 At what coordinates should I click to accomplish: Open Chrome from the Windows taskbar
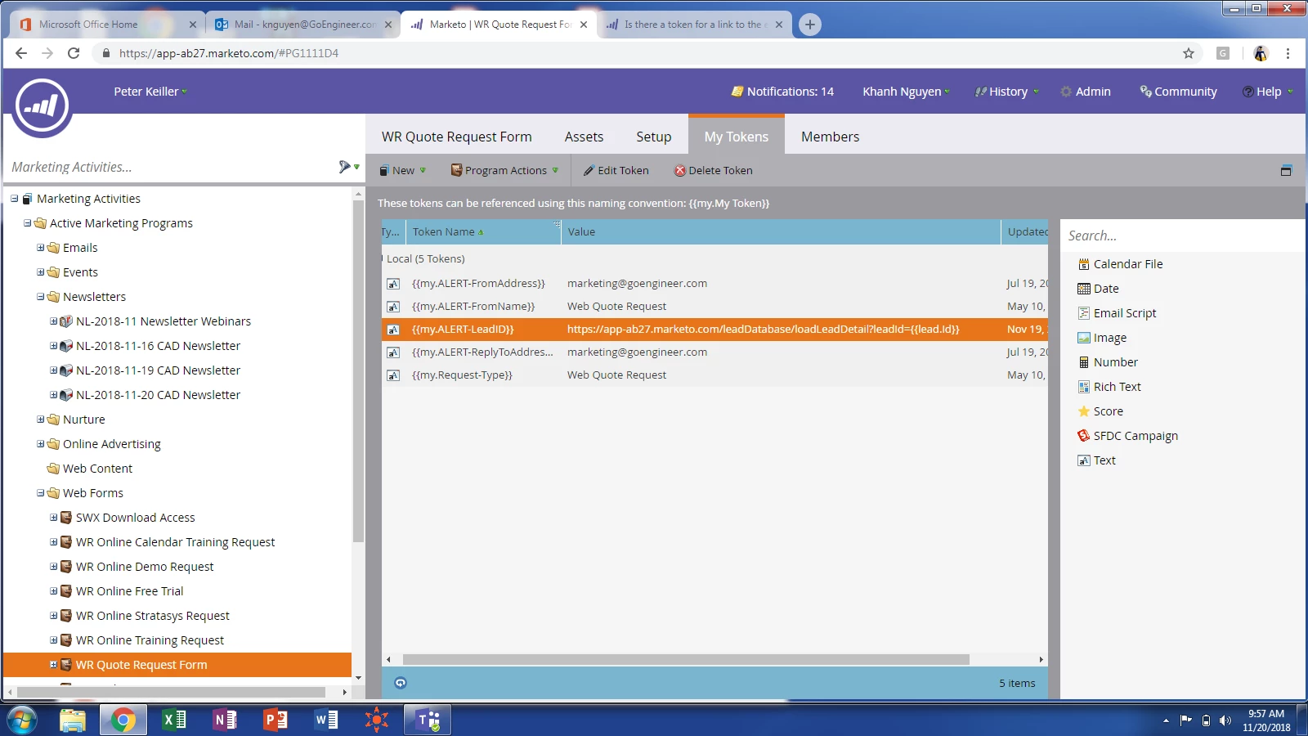[123, 720]
